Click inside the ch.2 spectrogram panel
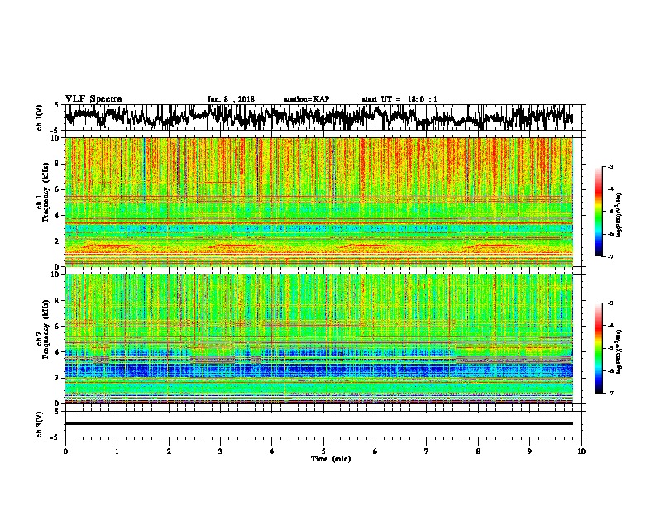 pyautogui.click(x=319, y=339)
